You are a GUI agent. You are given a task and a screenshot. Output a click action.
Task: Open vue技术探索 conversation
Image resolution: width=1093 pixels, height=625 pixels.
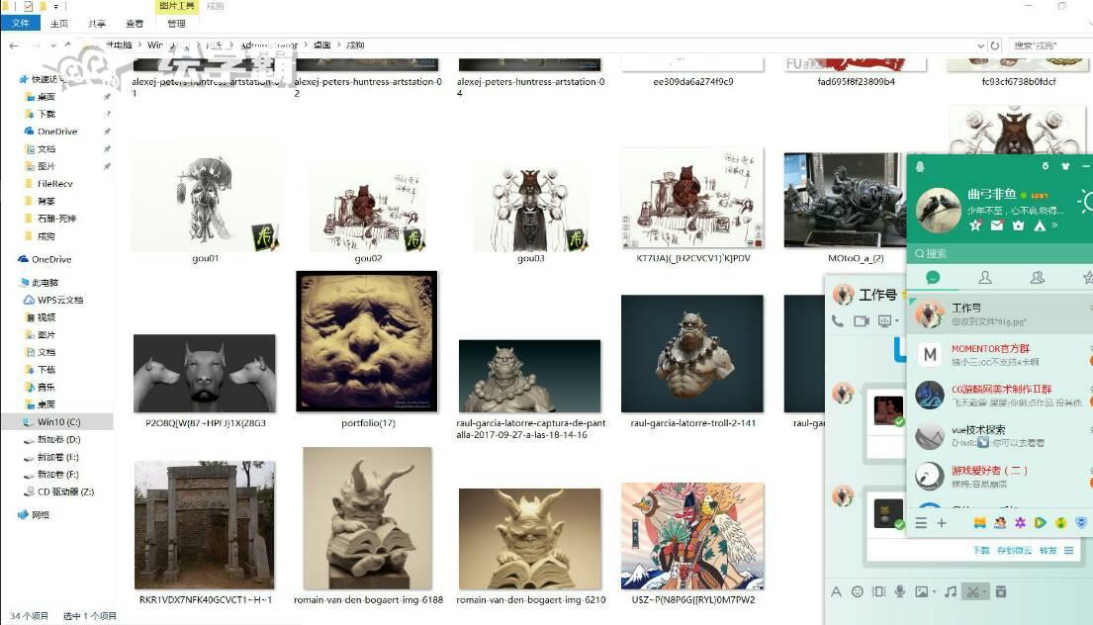tap(1000, 436)
